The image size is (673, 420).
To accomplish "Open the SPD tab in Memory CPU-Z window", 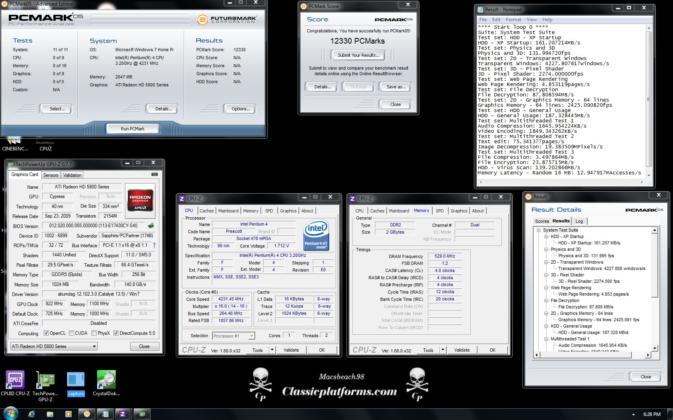I will [x=439, y=211].
